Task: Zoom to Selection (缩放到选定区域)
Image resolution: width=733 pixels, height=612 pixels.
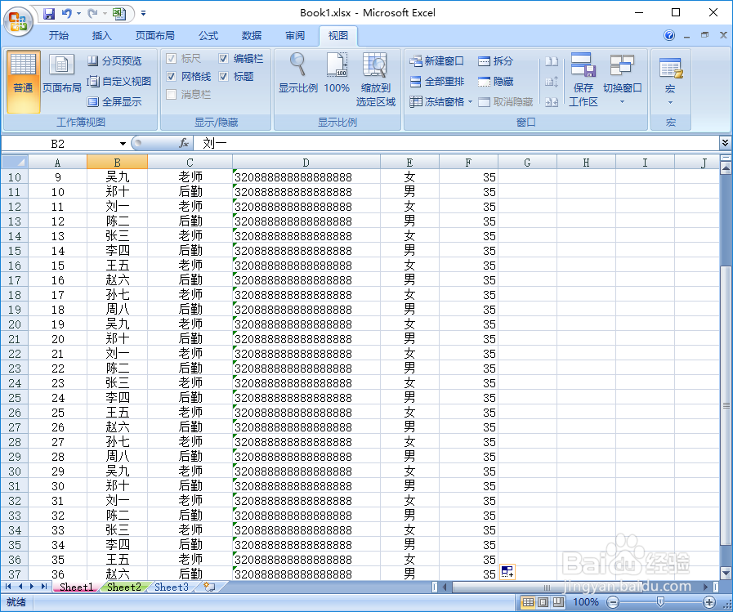Action: point(375,80)
